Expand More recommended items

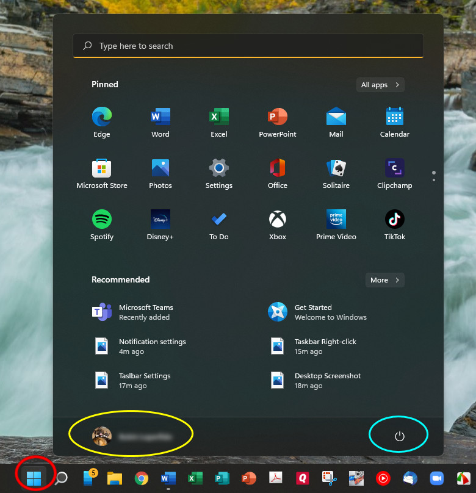tap(384, 280)
